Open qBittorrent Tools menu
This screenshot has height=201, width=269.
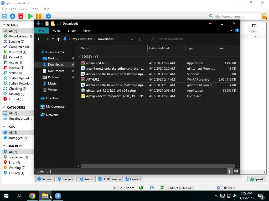tap(35, 9)
